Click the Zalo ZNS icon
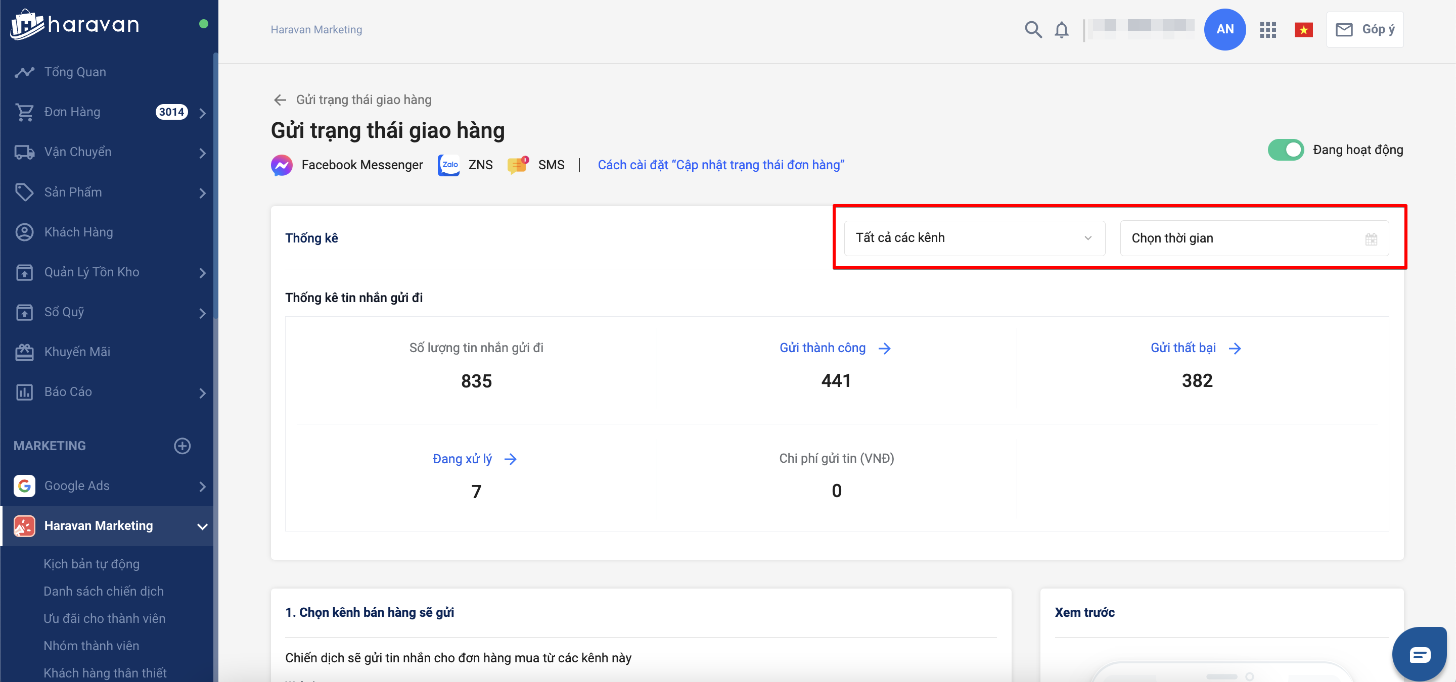The height and width of the screenshot is (682, 1456). click(x=449, y=165)
